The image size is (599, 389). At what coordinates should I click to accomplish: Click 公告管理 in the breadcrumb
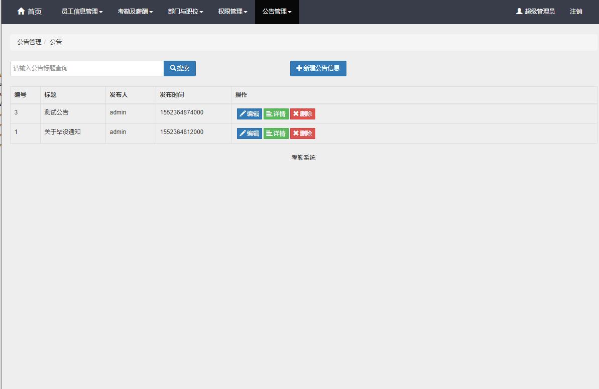tap(29, 42)
